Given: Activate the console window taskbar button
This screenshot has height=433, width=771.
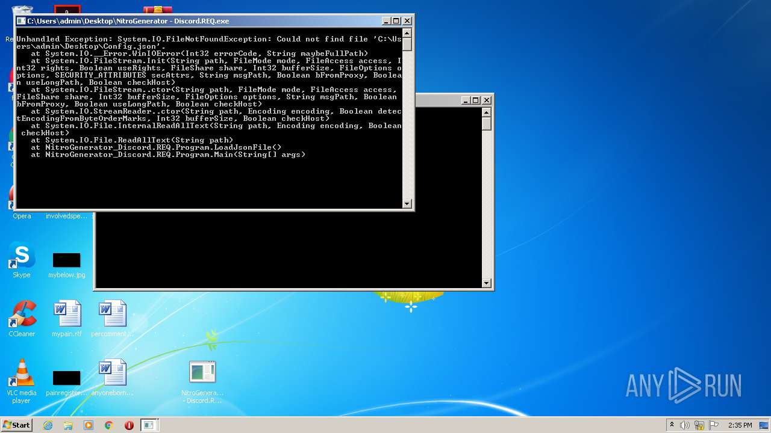Looking at the screenshot, I should [149, 425].
